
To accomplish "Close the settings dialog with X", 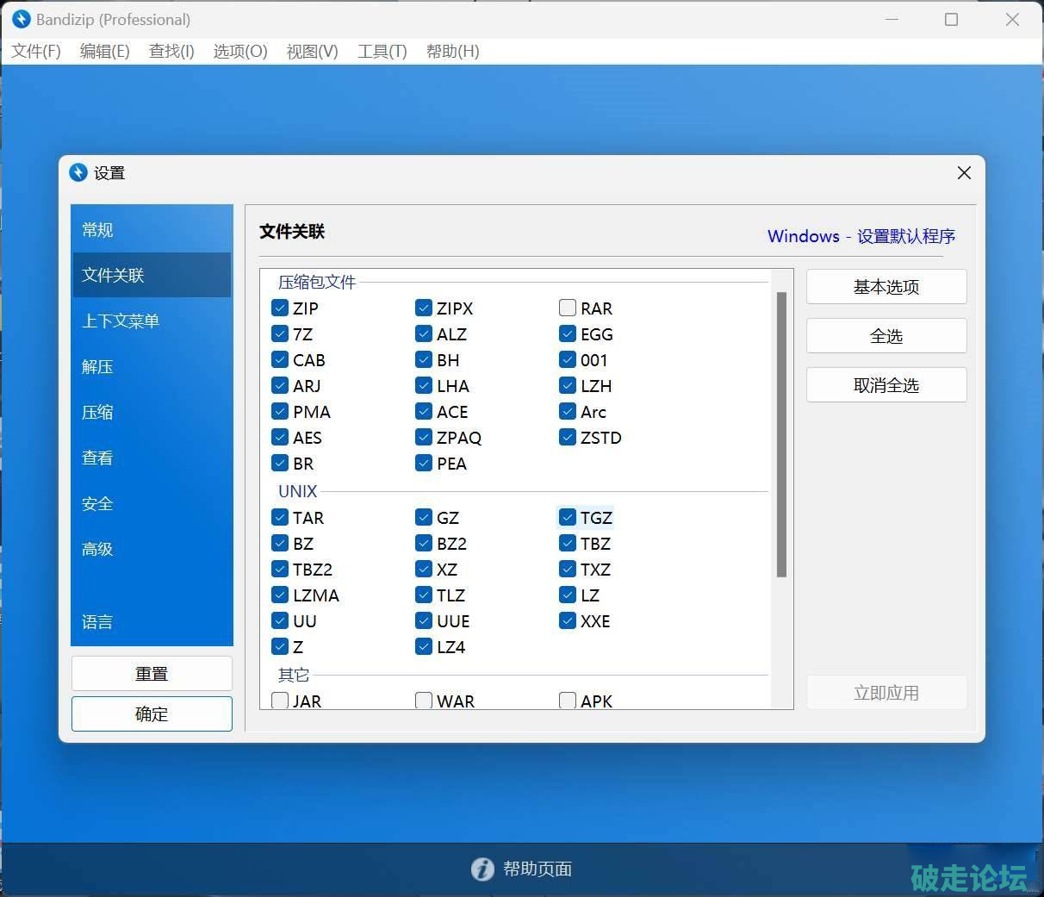I will 964,172.
